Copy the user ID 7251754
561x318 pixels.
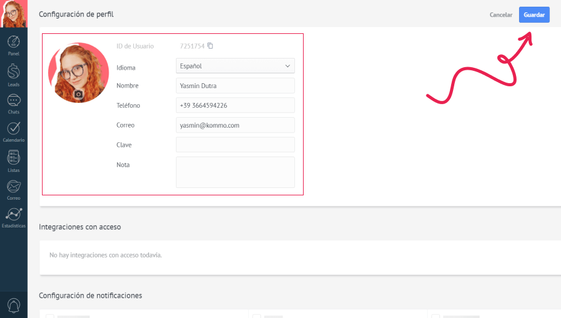point(210,46)
